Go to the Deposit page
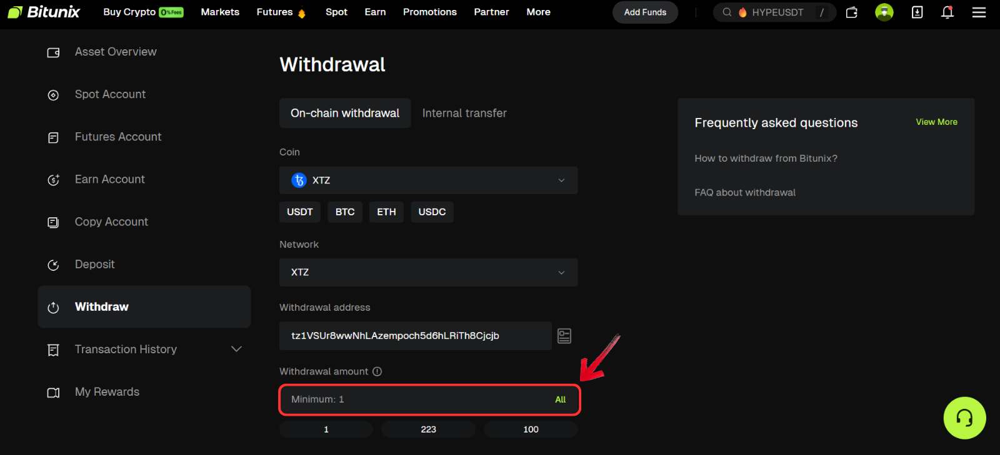Viewport: 1000px width, 455px height. (94, 264)
